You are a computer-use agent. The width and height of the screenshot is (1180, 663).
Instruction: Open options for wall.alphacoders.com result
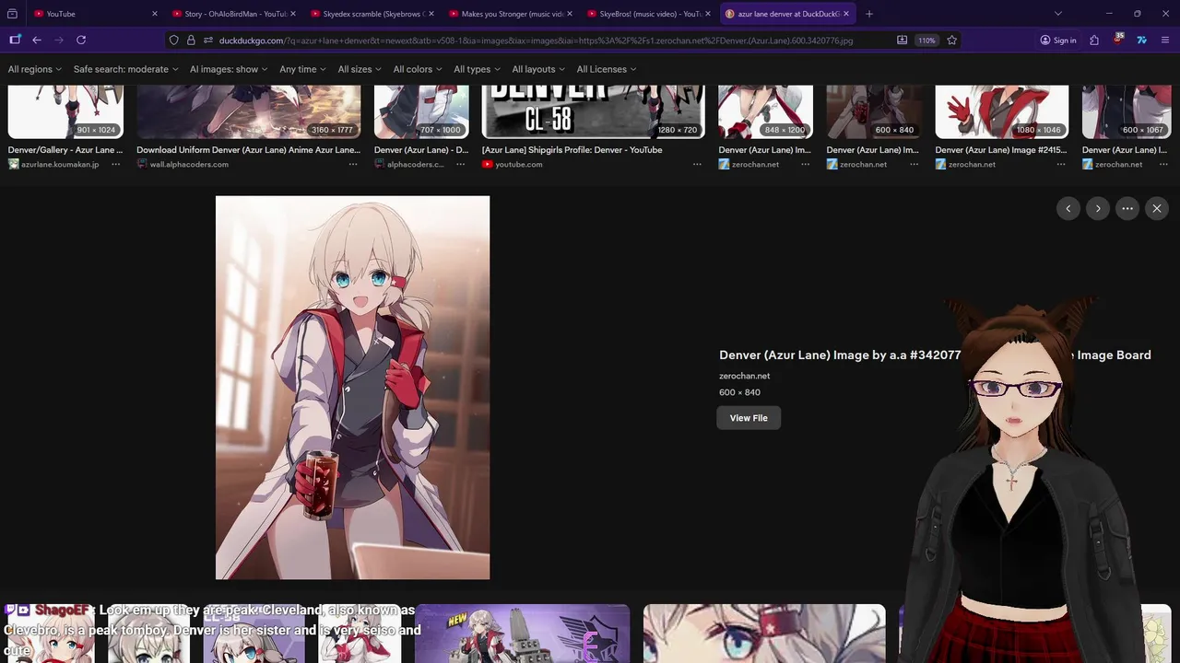[x=353, y=164]
